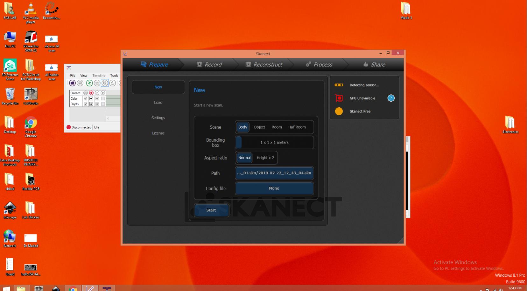527x291 pixels.
Task: Select the flexible PCB desktop icon
Action: pos(31,182)
